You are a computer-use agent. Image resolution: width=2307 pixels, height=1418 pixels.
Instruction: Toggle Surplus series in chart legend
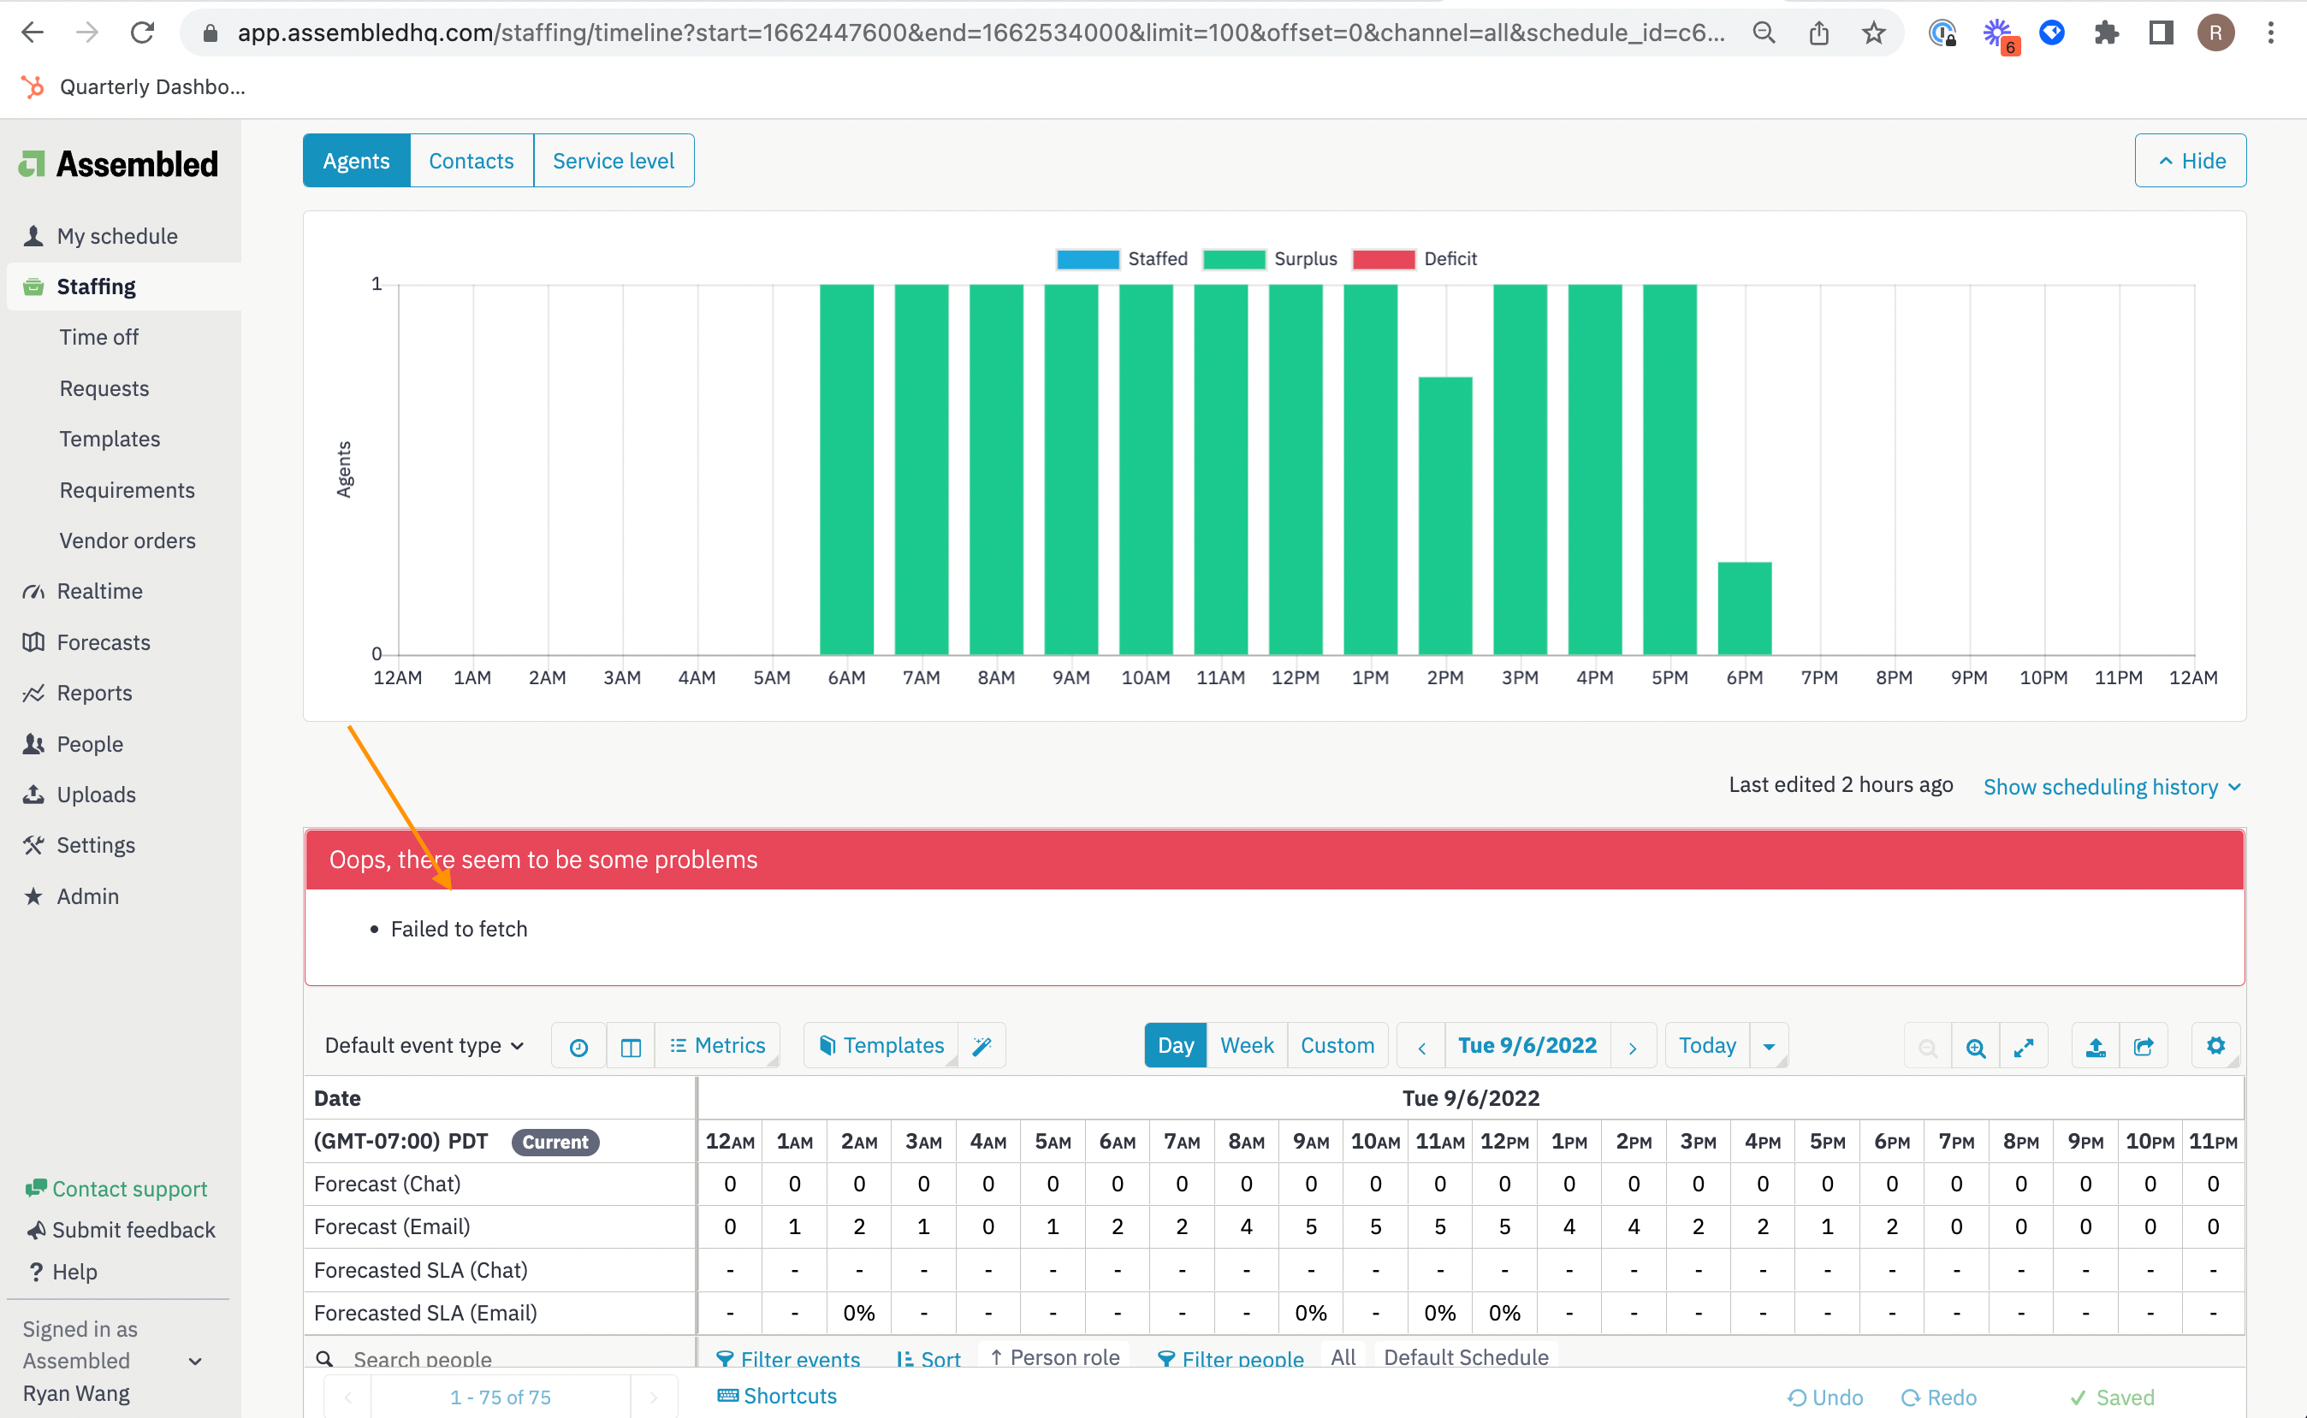pyautogui.click(x=1270, y=259)
